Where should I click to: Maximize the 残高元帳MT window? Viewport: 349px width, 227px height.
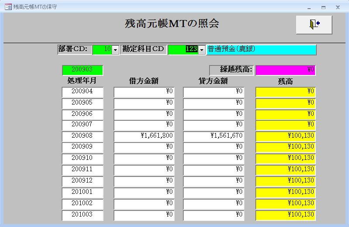[323, 7]
